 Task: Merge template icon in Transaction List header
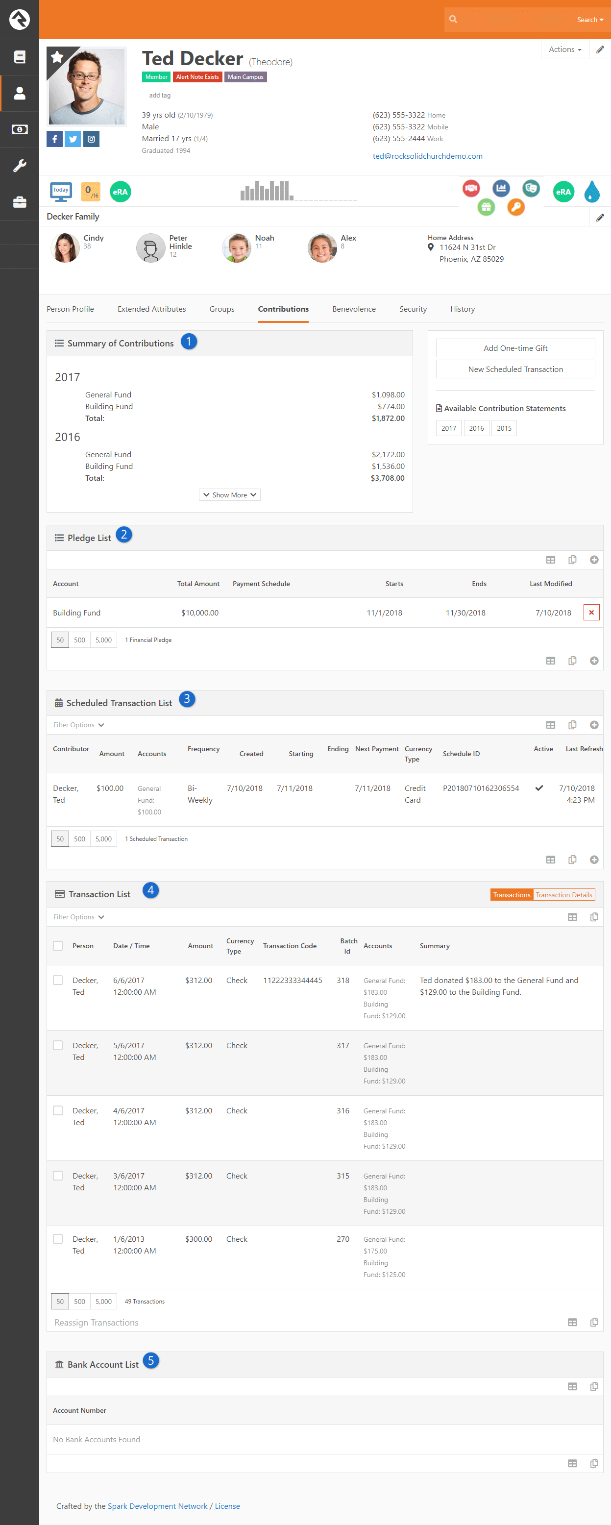coord(594,916)
